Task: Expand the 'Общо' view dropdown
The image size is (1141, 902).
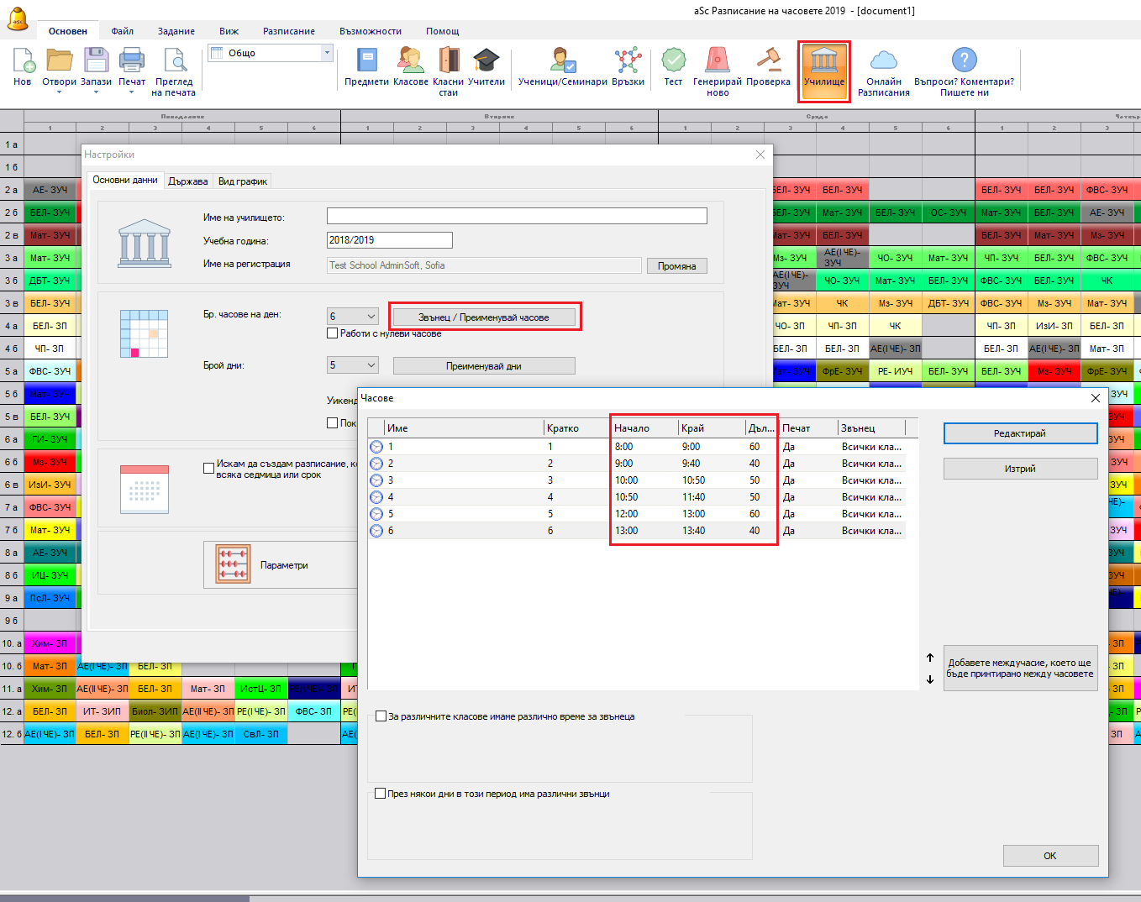Action: point(327,53)
